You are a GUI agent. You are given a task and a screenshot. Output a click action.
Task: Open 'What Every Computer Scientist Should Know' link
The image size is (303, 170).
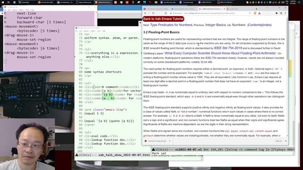coord(220,53)
